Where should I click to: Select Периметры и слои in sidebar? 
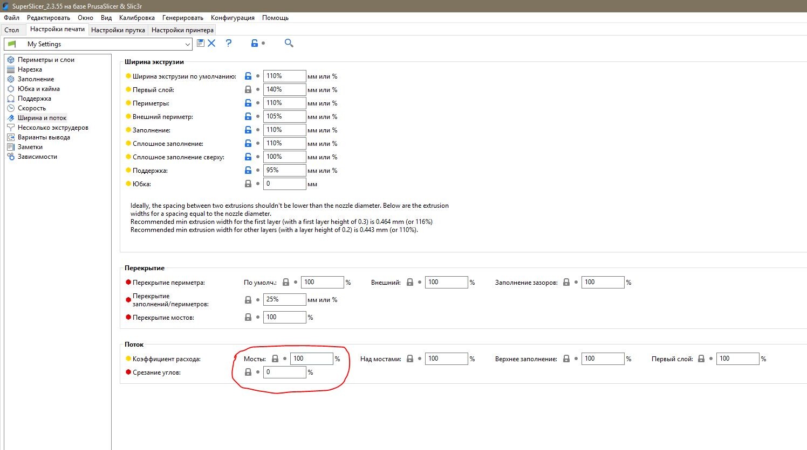point(46,60)
